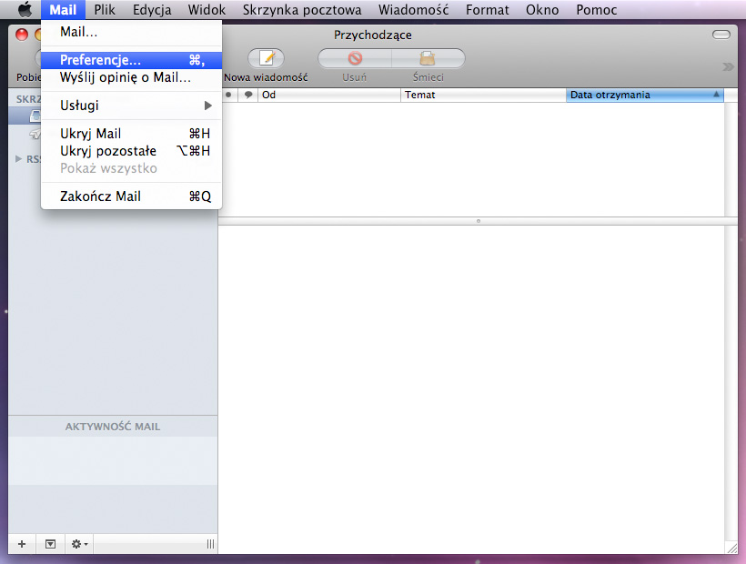Open the Format menu

click(x=488, y=9)
